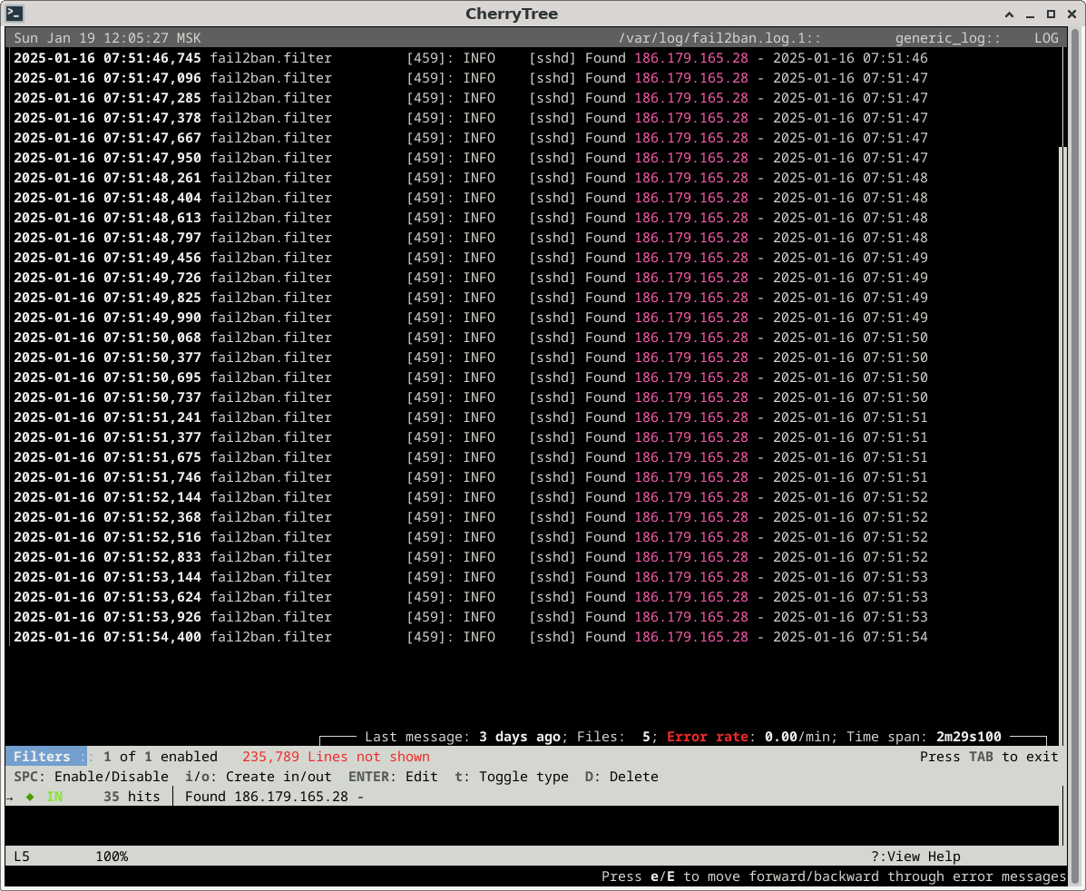
Task: Click the terminal icon in the title bar
Action: point(15,14)
